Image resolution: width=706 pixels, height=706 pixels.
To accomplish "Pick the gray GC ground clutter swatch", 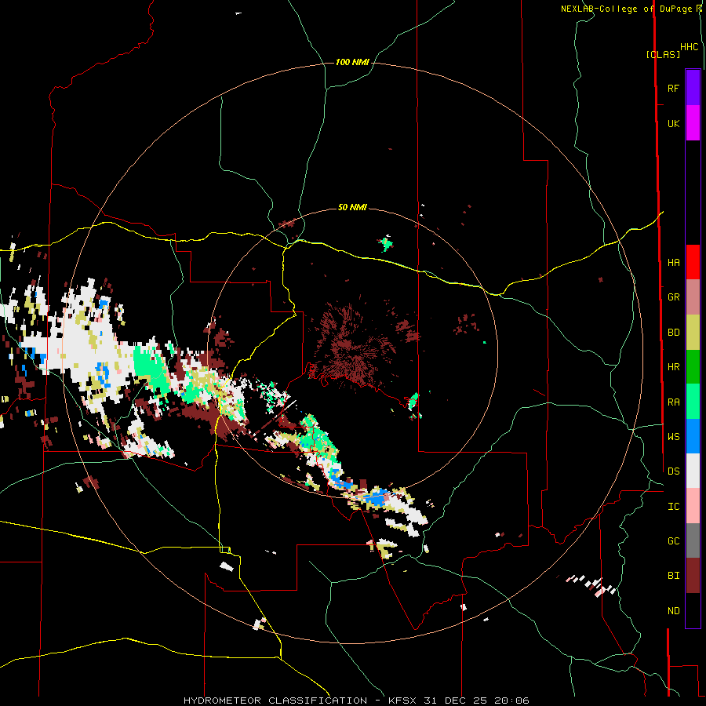I will click(693, 540).
